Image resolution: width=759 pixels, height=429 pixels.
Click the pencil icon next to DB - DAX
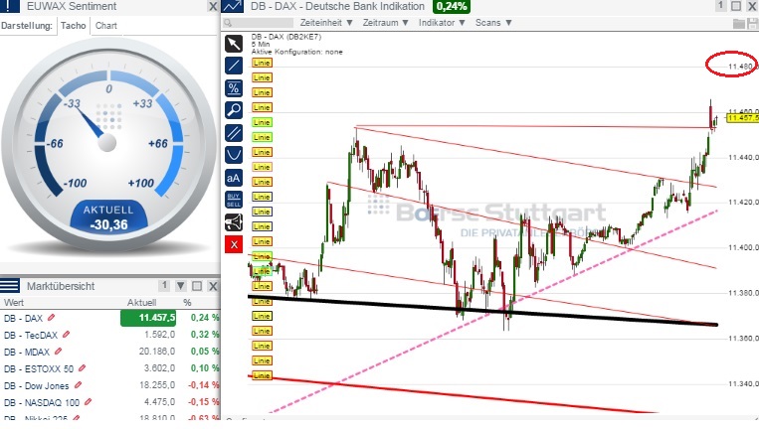point(52,318)
